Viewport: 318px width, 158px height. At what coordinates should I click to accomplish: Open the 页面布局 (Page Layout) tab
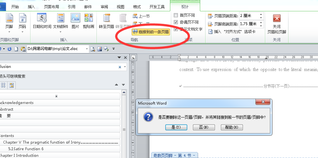click(52, 7)
